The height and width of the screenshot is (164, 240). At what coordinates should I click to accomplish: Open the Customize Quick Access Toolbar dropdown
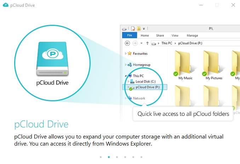(x=144, y=29)
